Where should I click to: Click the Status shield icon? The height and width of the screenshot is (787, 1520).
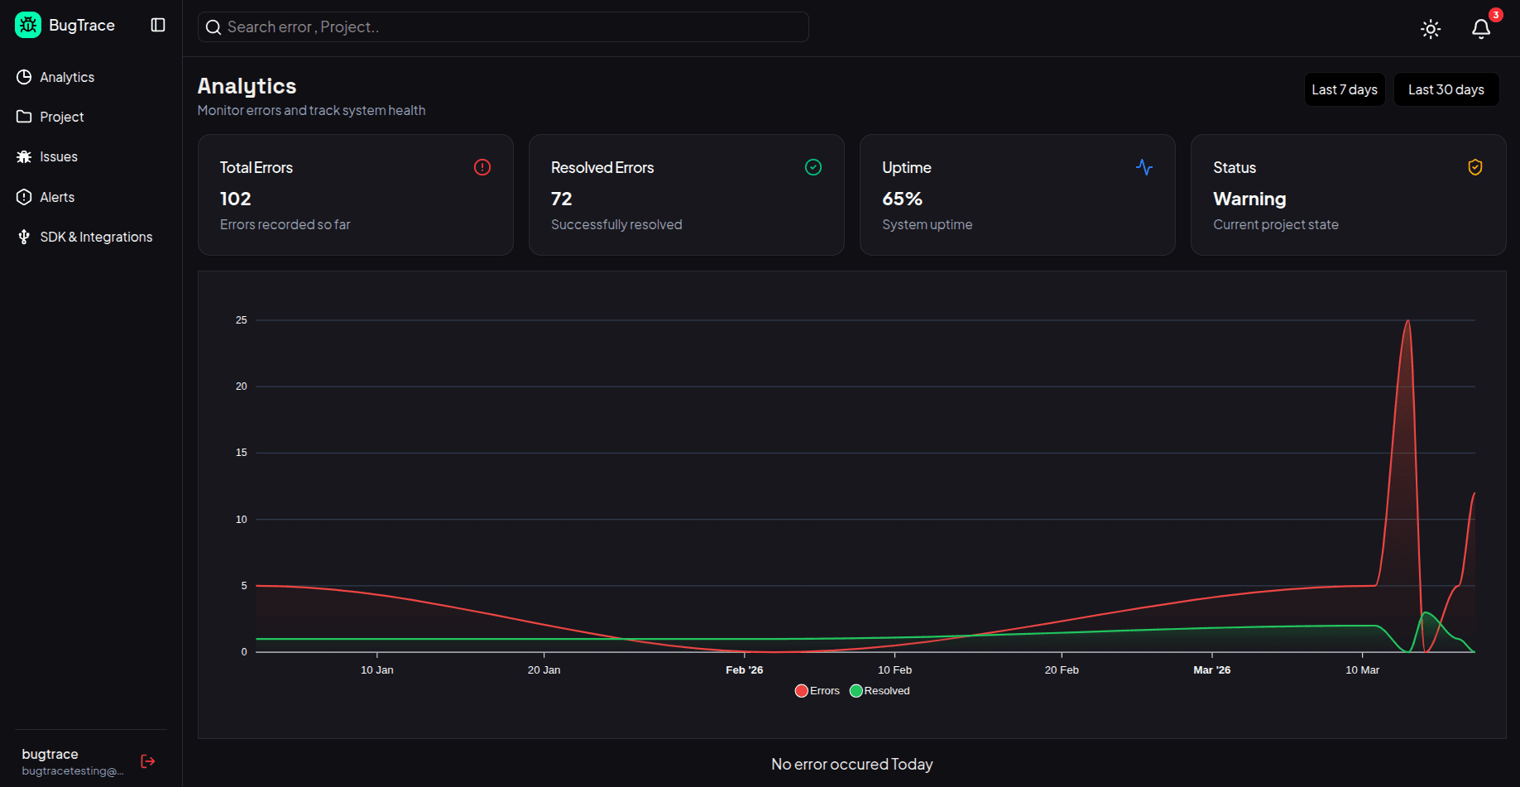[1474, 167]
